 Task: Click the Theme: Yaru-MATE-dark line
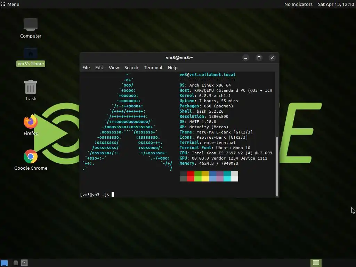click(x=216, y=132)
